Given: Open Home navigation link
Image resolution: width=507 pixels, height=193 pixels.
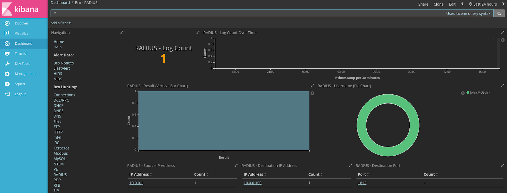Looking at the screenshot, I should pyautogui.click(x=59, y=42).
